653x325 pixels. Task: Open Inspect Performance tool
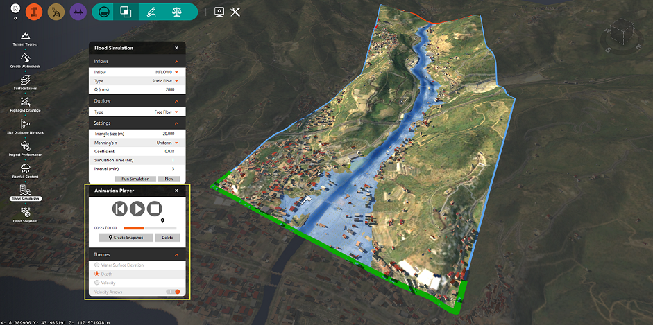click(26, 148)
